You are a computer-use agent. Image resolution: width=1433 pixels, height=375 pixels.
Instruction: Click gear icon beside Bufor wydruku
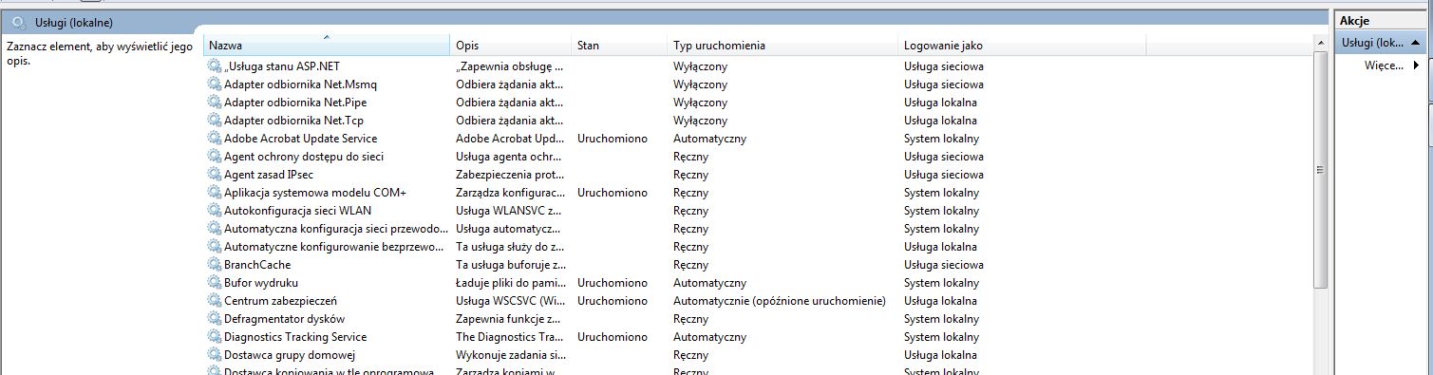[214, 283]
